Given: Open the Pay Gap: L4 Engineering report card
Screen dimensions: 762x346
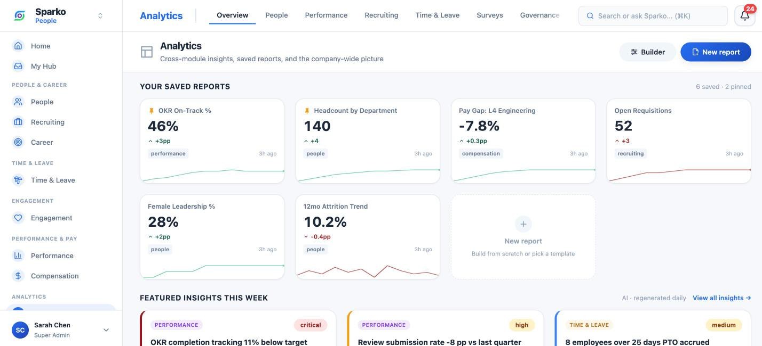Looking at the screenshot, I should click(x=523, y=141).
